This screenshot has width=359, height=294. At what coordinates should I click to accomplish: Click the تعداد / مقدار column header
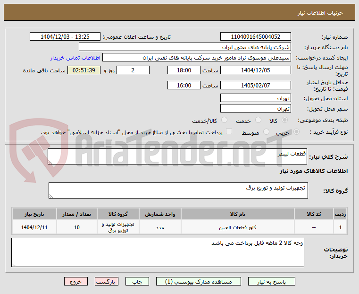pos(77,214)
